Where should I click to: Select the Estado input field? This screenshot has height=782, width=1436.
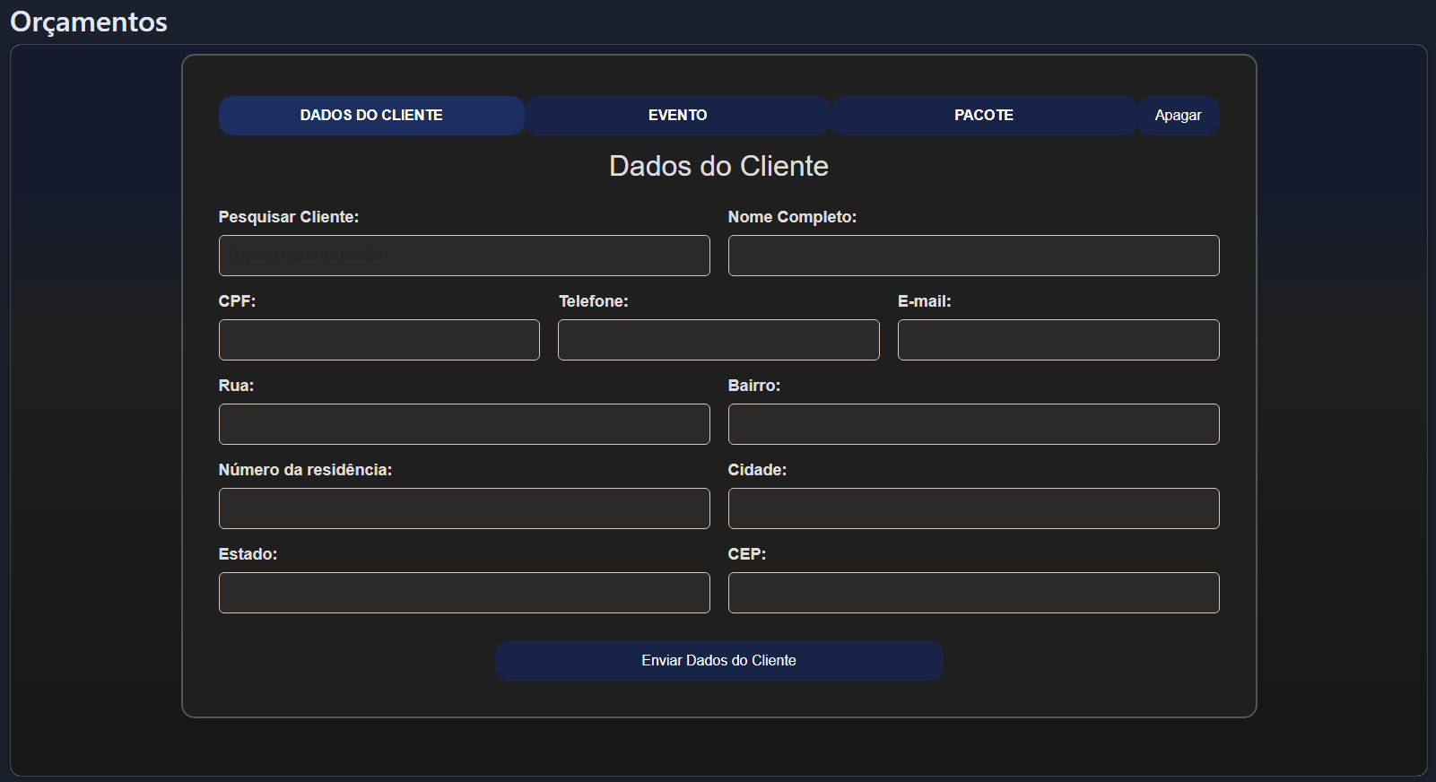(464, 593)
